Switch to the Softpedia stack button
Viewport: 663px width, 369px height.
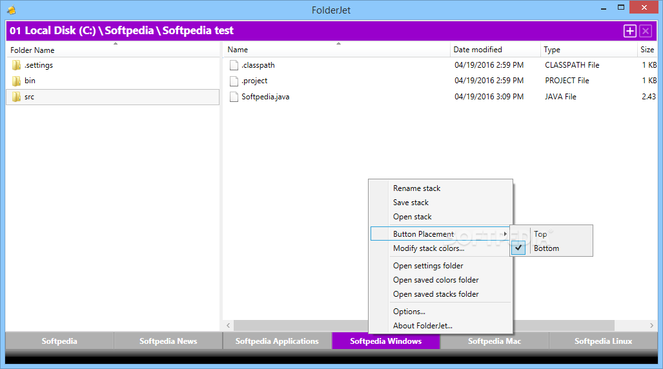pyautogui.click(x=59, y=341)
